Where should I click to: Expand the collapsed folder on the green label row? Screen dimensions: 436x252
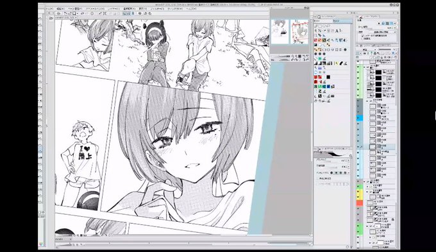367,187
